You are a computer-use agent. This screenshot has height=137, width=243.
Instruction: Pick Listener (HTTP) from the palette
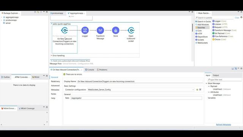tap(220, 24)
